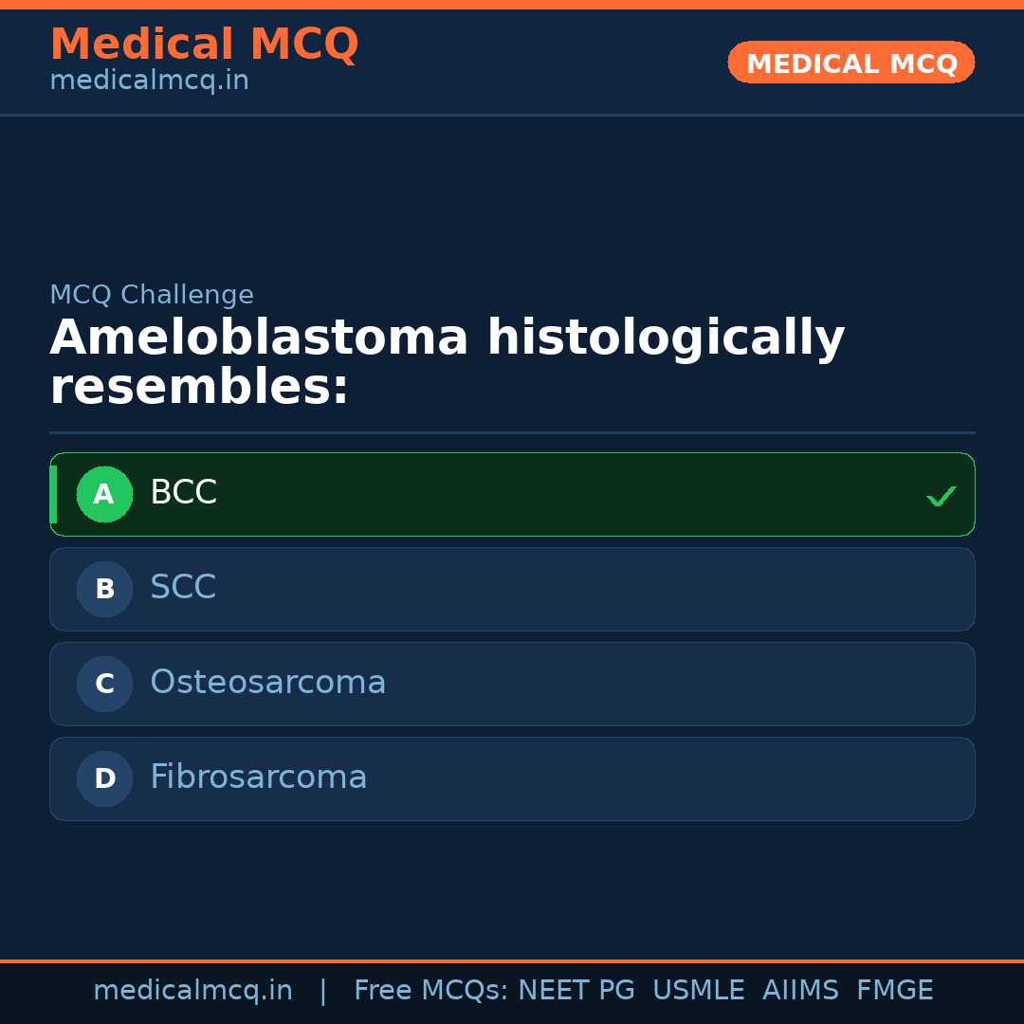Choose the SCC answer row
The height and width of the screenshot is (1024, 1024).
point(512,589)
